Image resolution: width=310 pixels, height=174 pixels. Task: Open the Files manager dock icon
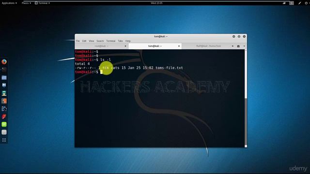(x=4, y=77)
